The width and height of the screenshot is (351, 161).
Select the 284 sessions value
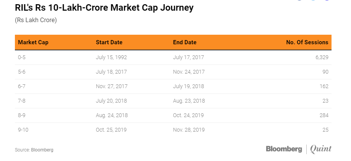pyautogui.click(x=324, y=115)
